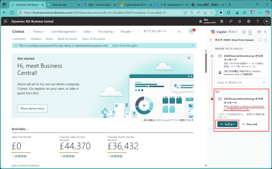Screen dimensions: 272x169
Task: Go to previous task with left chevron
Action: click(259, 40)
